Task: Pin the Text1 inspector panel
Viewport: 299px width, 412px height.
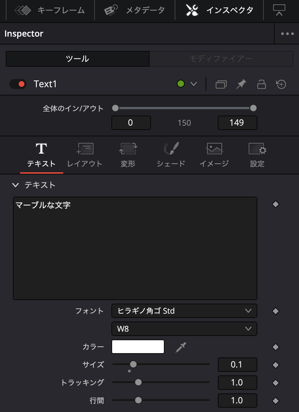Action: (x=241, y=84)
